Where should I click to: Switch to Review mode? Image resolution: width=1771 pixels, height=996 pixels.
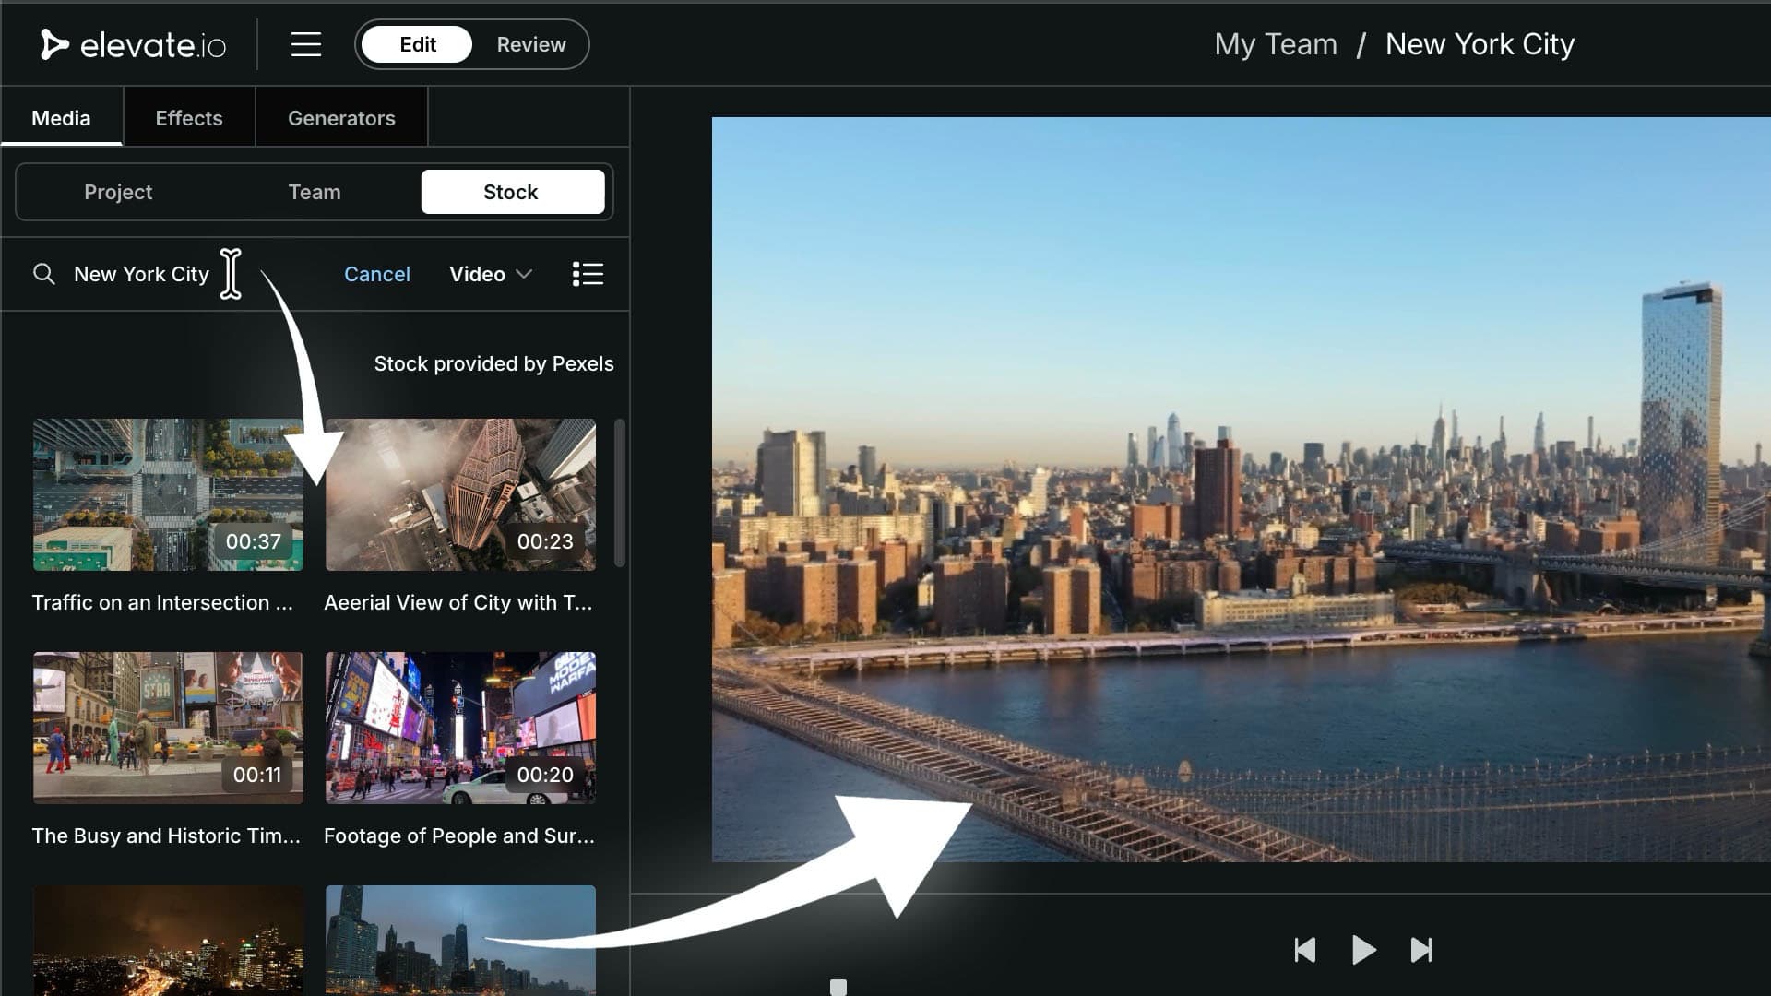(531, 43)
